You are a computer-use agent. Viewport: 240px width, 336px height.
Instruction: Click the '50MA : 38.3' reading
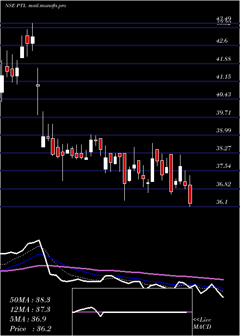(x=30, y=300)
